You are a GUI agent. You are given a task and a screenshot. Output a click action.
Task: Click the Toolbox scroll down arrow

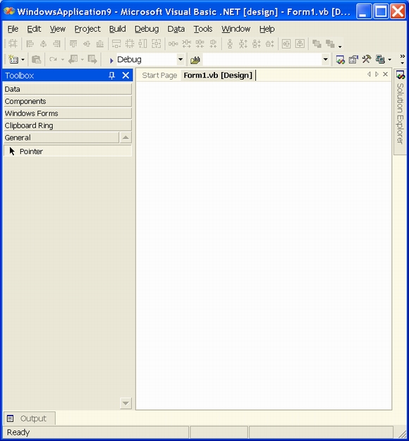click(x=126, y=404)
